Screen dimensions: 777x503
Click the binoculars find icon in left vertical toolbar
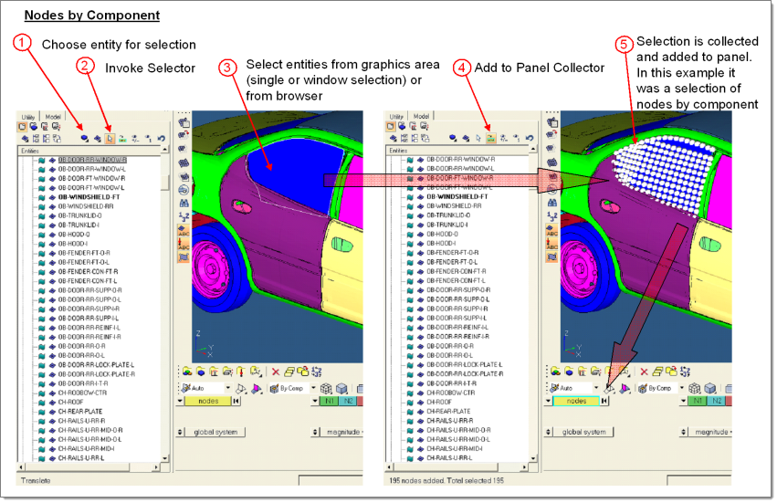click(183, 188)
